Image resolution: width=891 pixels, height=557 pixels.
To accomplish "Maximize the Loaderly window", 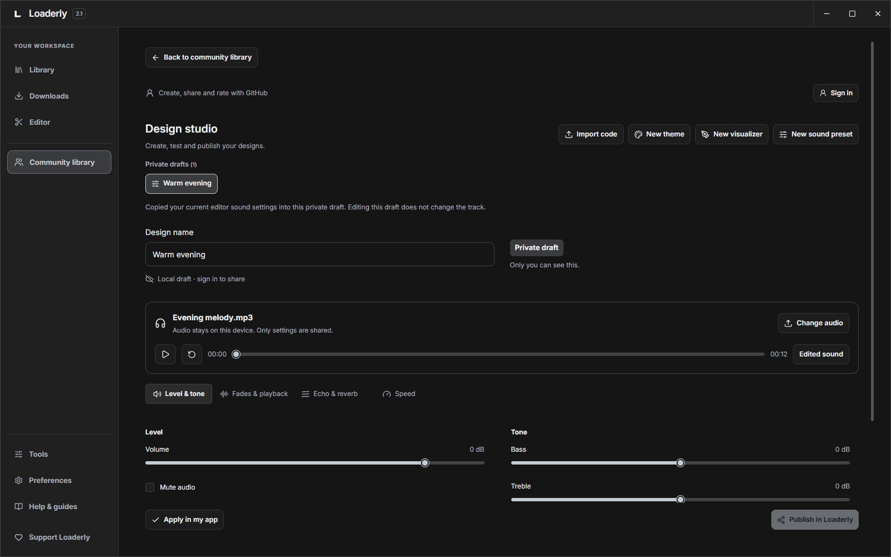I will 852,14.
